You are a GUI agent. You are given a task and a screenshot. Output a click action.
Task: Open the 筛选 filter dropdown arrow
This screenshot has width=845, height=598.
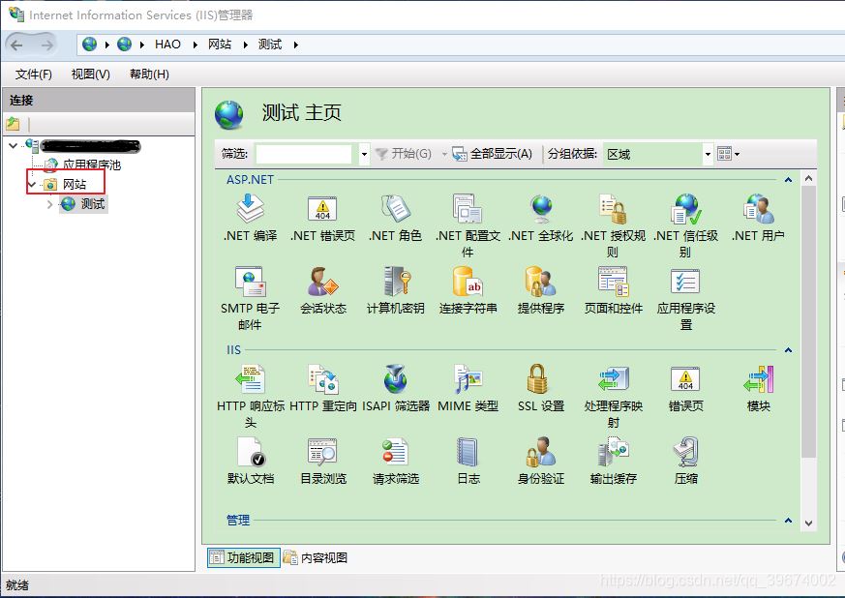click(x=364, y=154)
